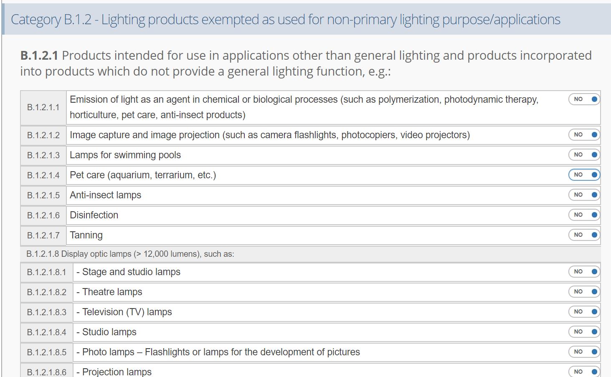
Task: Select the B.1.2.1.8 Display optic lamps row
Action: coord(310,254)
